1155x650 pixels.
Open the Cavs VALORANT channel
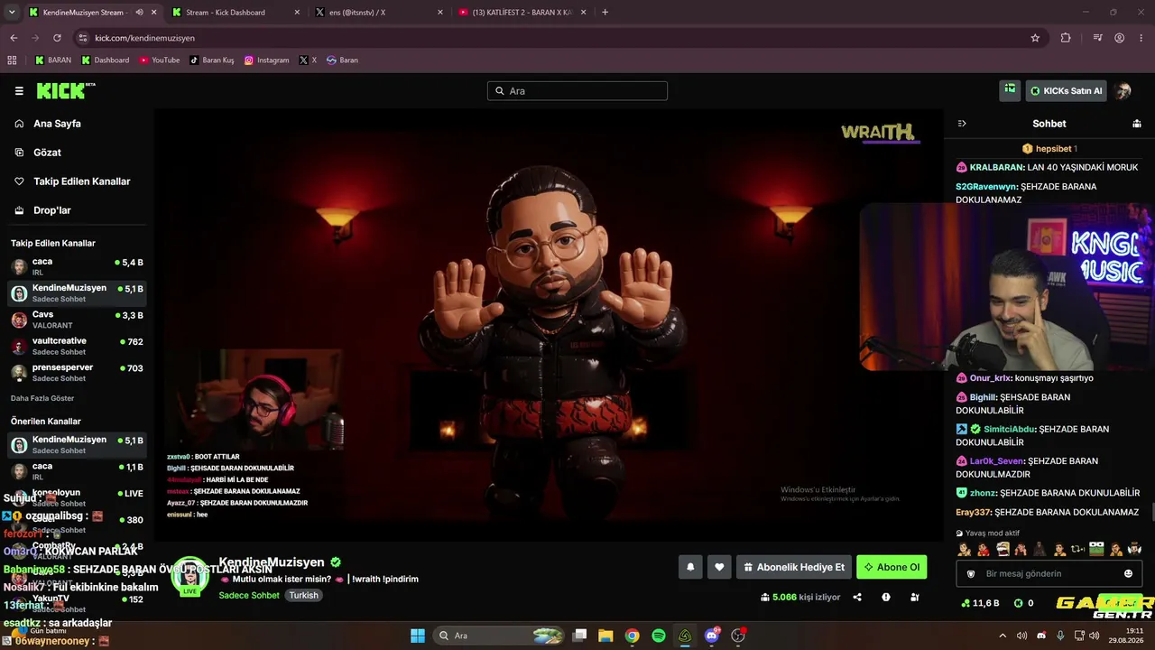pyautogui.click(x=77, y=320)
